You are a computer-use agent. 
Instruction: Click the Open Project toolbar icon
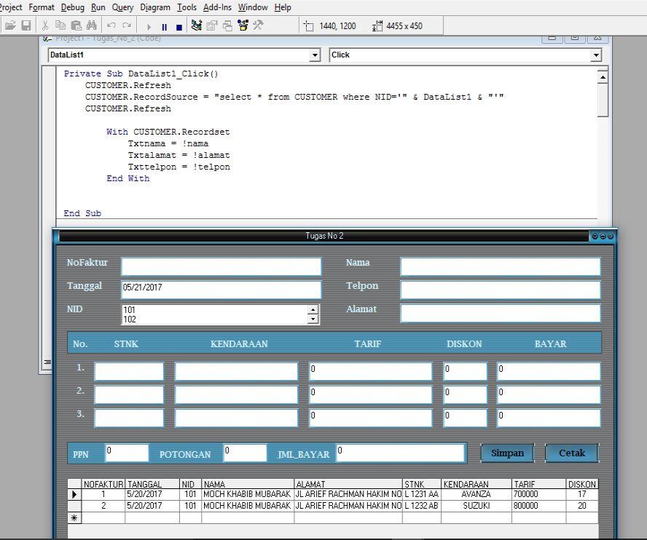click(10, 25)
